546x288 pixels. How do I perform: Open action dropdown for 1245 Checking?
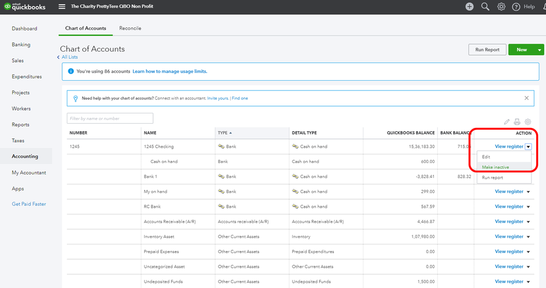(529, 146)
